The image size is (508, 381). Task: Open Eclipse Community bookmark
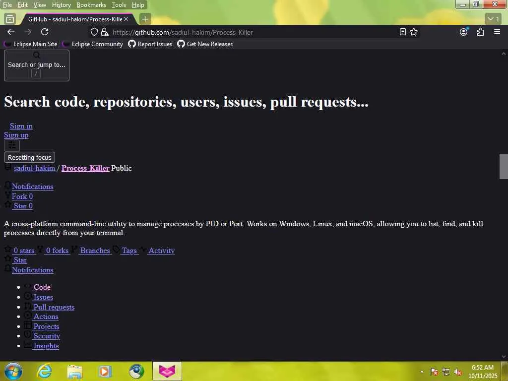[x=93, y=44]
